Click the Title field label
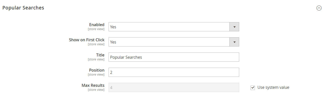The height and width of the screenshot is (95, 328). click(x=100, y=55)
